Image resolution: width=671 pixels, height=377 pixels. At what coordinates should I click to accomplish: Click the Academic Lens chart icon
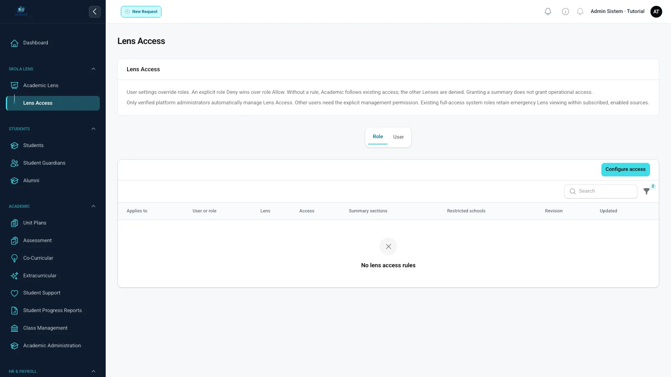click(14, 85)
